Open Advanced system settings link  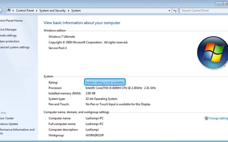[15, 47]
